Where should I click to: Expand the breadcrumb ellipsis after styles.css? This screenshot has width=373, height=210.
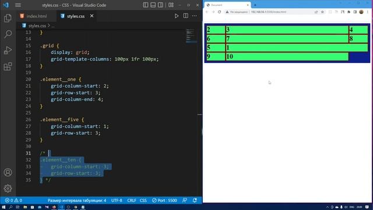[53, 26]
